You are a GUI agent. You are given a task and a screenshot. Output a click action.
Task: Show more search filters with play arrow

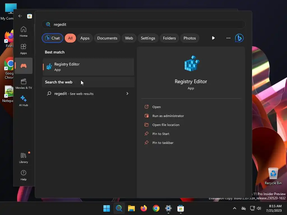click(x=213, y=38)
